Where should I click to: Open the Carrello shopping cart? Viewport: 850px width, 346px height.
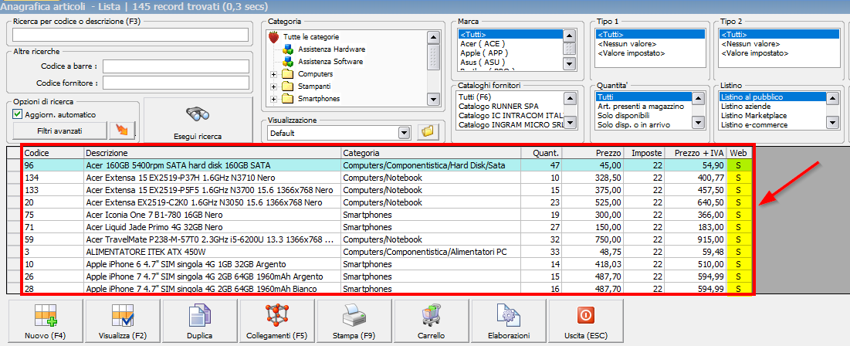click(x=431, y=321)
